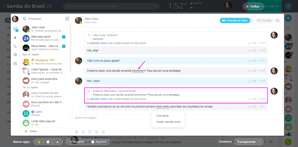This screenshot has width=298, height=147.
Task: Click the underlined 'next week' date phrase
Action: coord(163,107)
